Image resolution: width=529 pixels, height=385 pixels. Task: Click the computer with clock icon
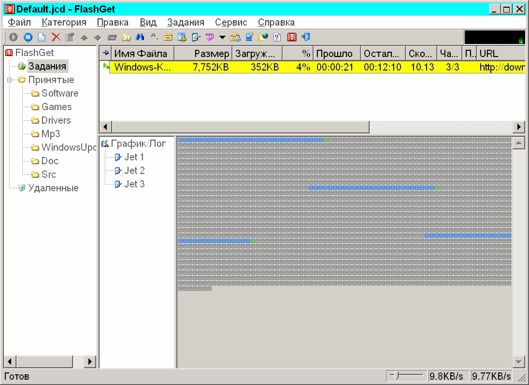click(x=249, y=37)
